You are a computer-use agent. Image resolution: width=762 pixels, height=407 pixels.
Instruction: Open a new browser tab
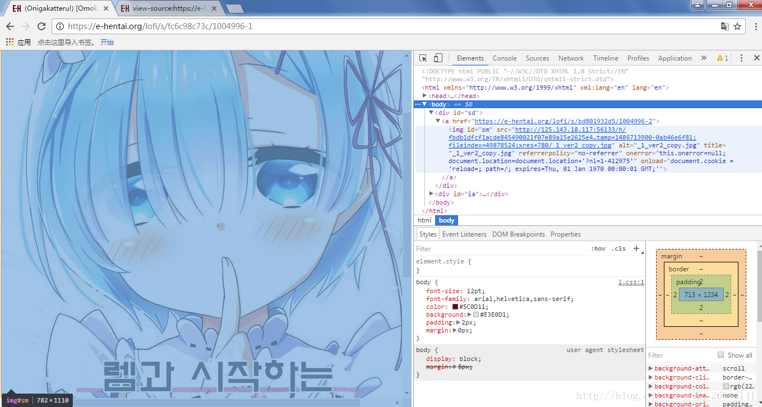[x=234, y=8]
